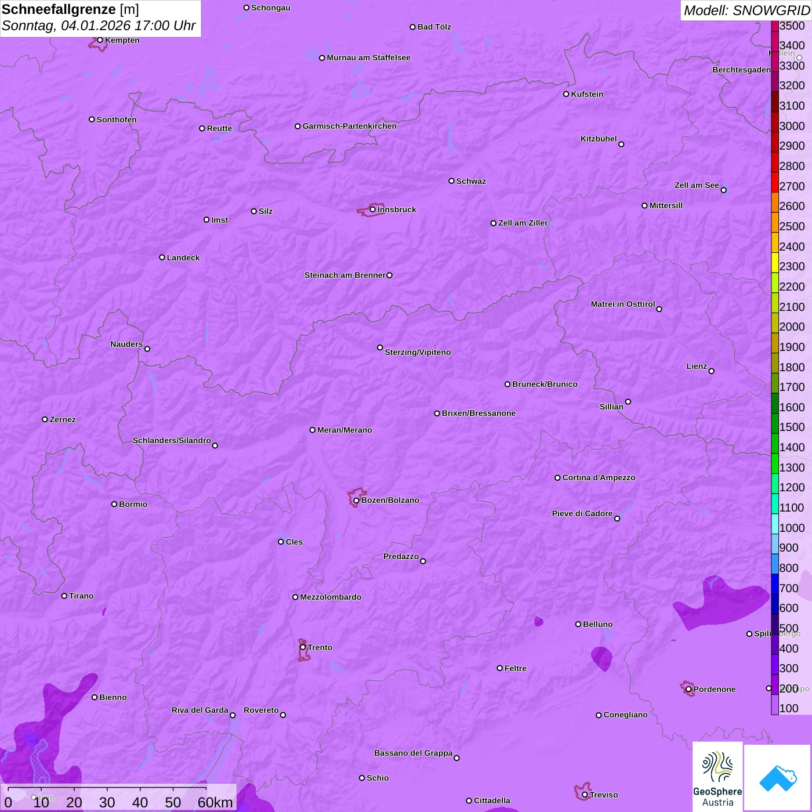The image size is (812, 812).
Task: Click the 2000 legend value label
Action: coord(792,327)
